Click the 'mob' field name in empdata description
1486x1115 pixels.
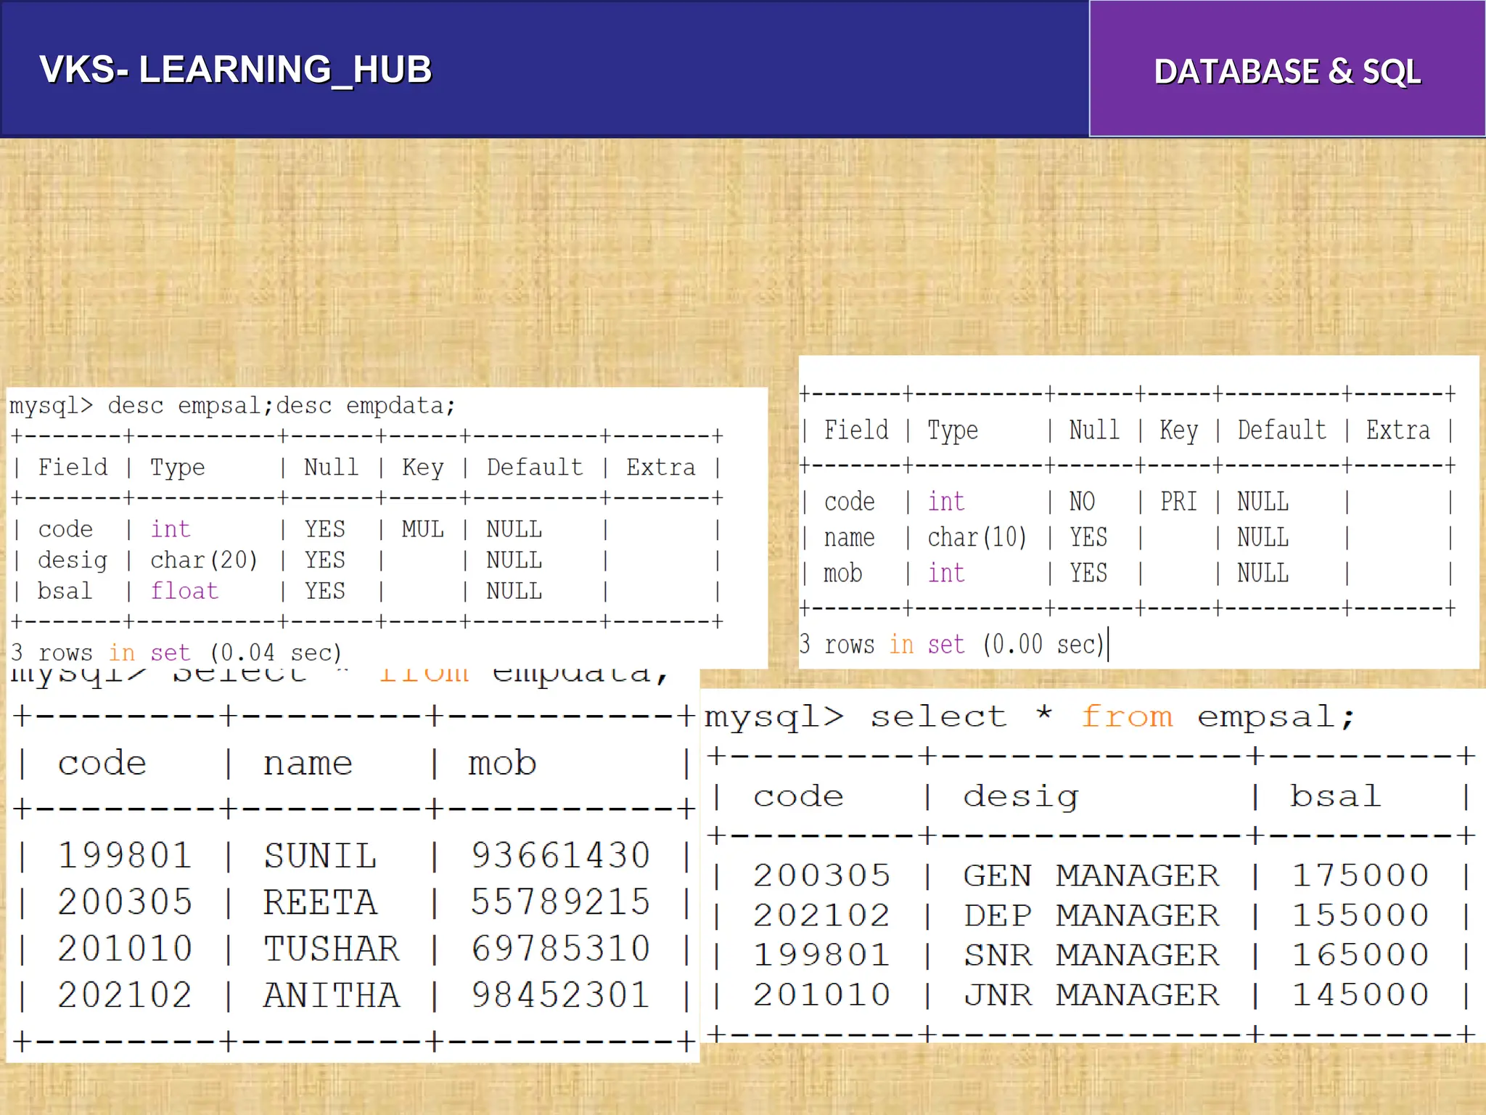click(x=843, y=573)
